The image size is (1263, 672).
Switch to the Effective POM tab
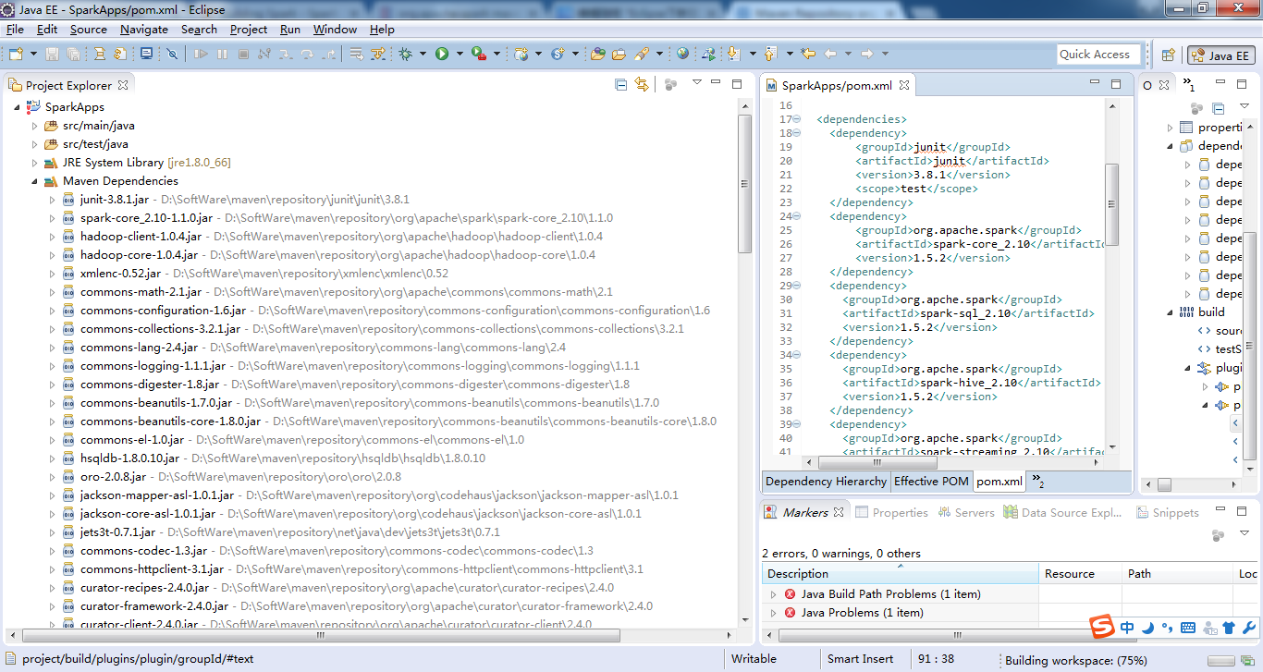click(x=931, y=481)
